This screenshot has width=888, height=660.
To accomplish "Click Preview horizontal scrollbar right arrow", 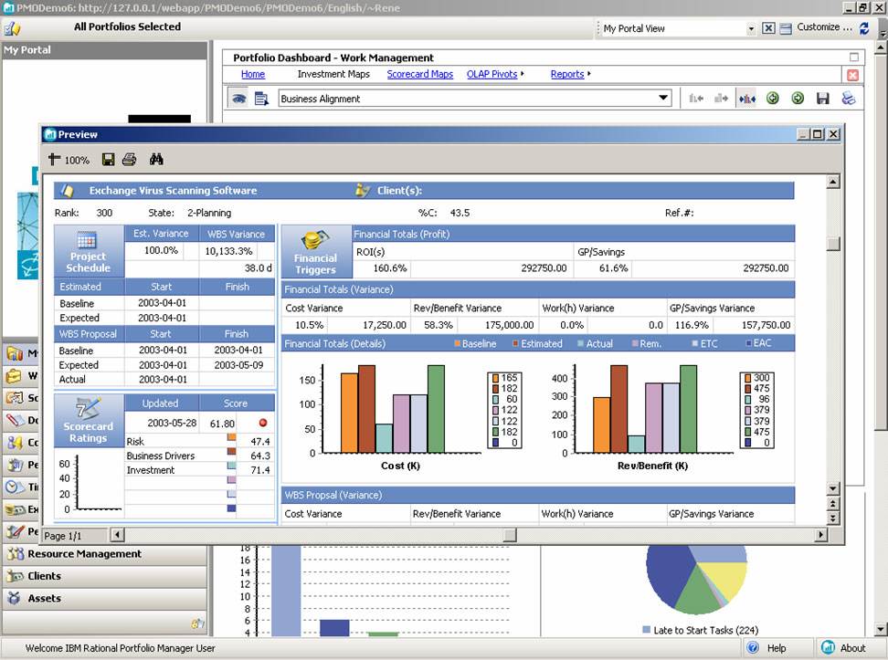I will 821,534.
